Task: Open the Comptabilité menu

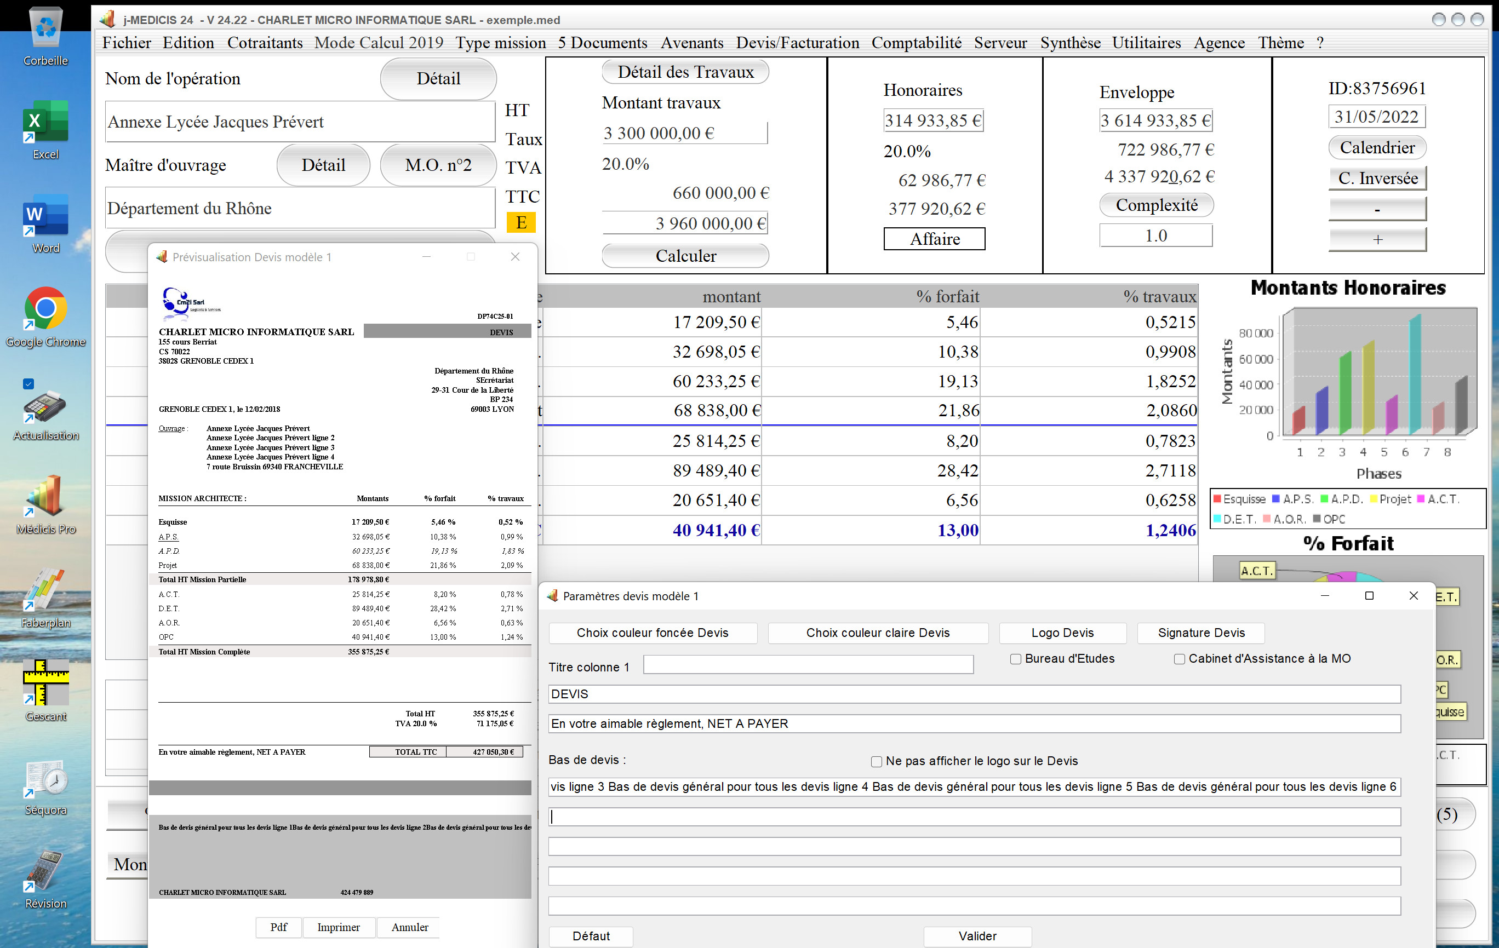Action: pos(917,42)
